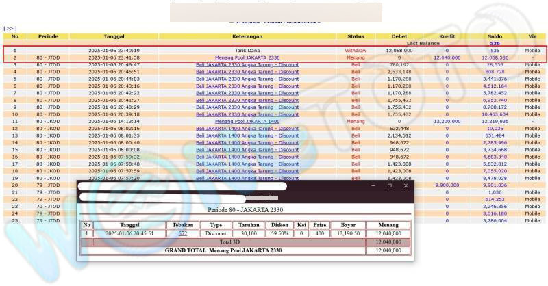Image resolution: width=548 pixels, height=286 pixels.
Task: Select the Tarik Dana withdraw row
Action: pos(247,51)
